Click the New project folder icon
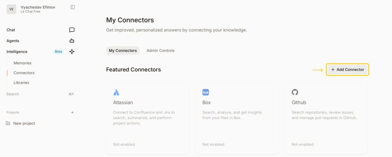The width and height of the screenshot is (392, 157). tap(8, 123)
